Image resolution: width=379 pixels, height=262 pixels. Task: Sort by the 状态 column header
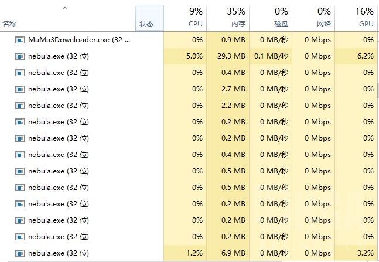[146, 23]
